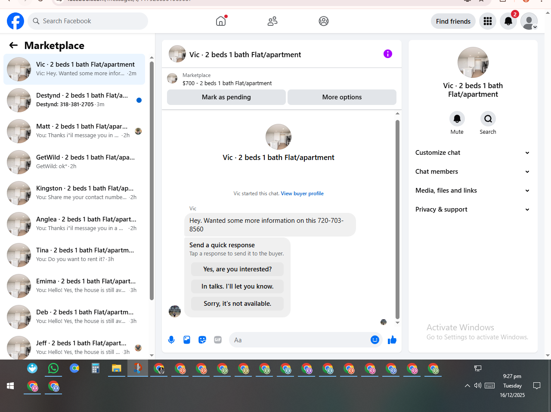Click the Mark as pending button
Viewport: 551px width, 412px height.
(226, 97)
